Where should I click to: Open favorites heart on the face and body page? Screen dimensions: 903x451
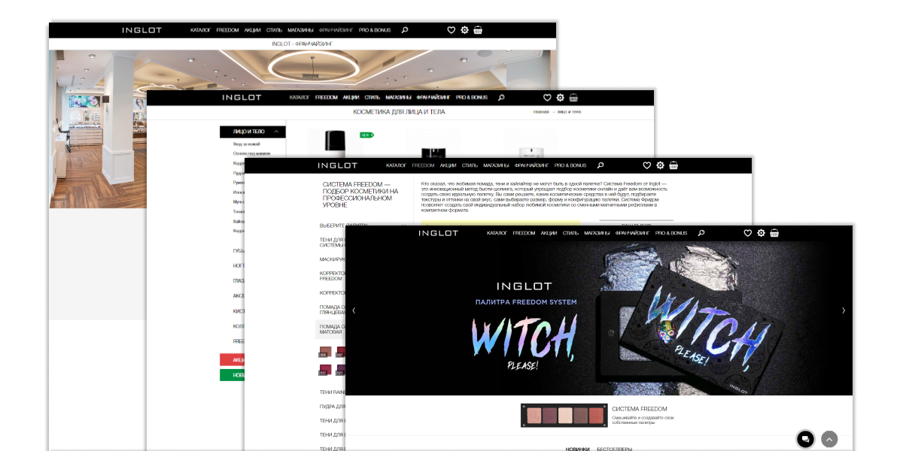[547, 98]
